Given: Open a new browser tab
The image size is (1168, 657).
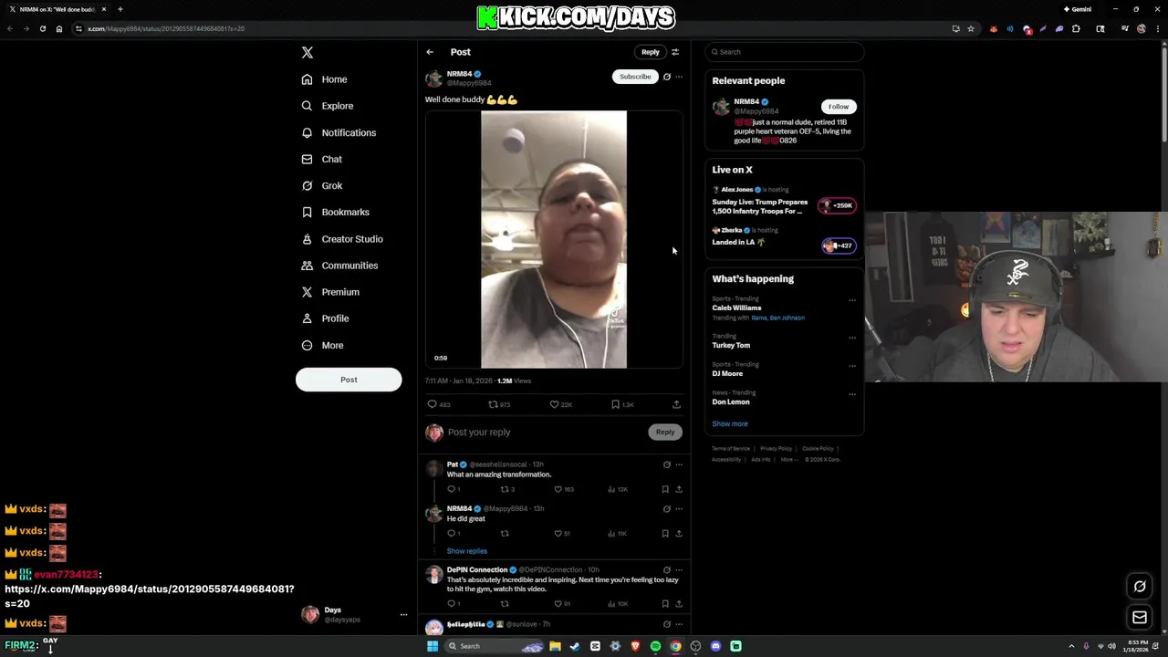Looking at the screenshot, I should click(120, 9).
